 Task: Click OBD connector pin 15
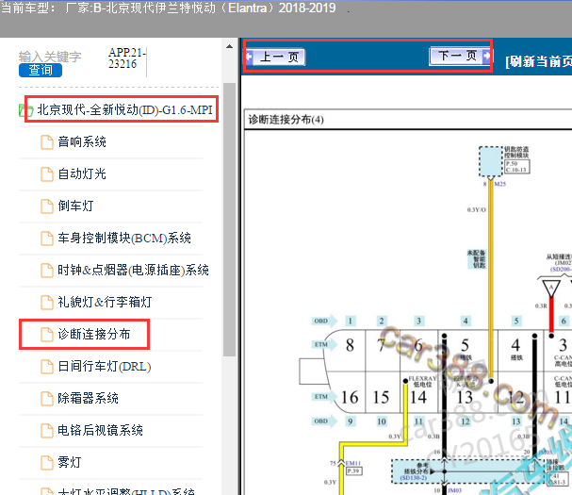tap(381, 397)
